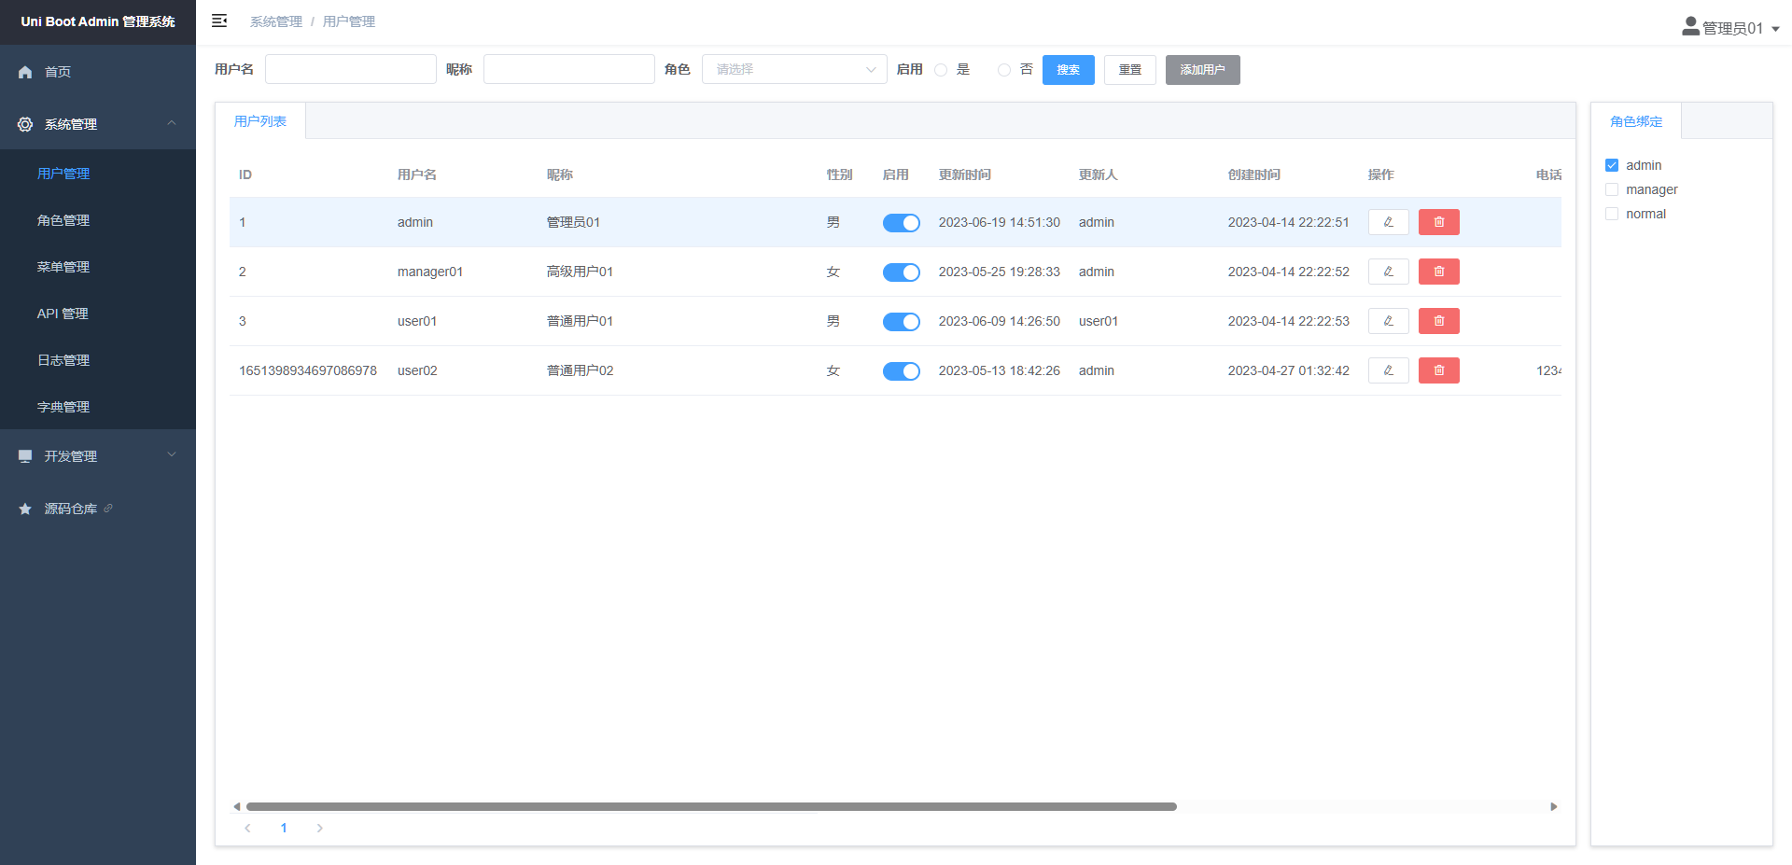Screen dimensions: 1792x865
Task: Switch to the 用户列表 tab
Action: (260, 121)
